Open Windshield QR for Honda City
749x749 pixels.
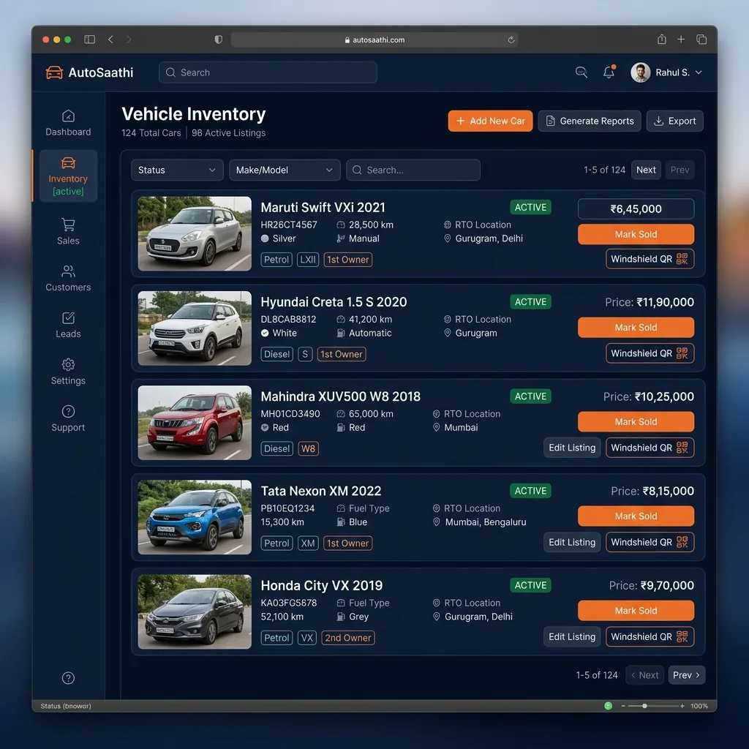650,637
